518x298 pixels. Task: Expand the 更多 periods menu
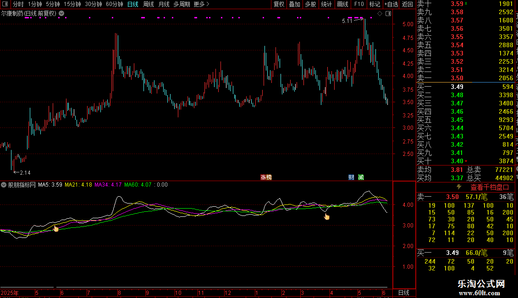(201, 4)
